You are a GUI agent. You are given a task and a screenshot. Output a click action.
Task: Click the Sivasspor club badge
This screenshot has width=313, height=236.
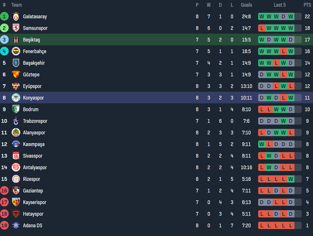16,156
